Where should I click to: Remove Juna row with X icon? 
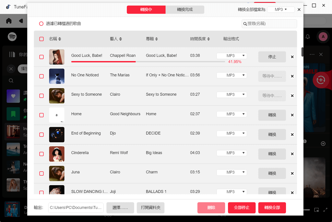coord(292,173)
